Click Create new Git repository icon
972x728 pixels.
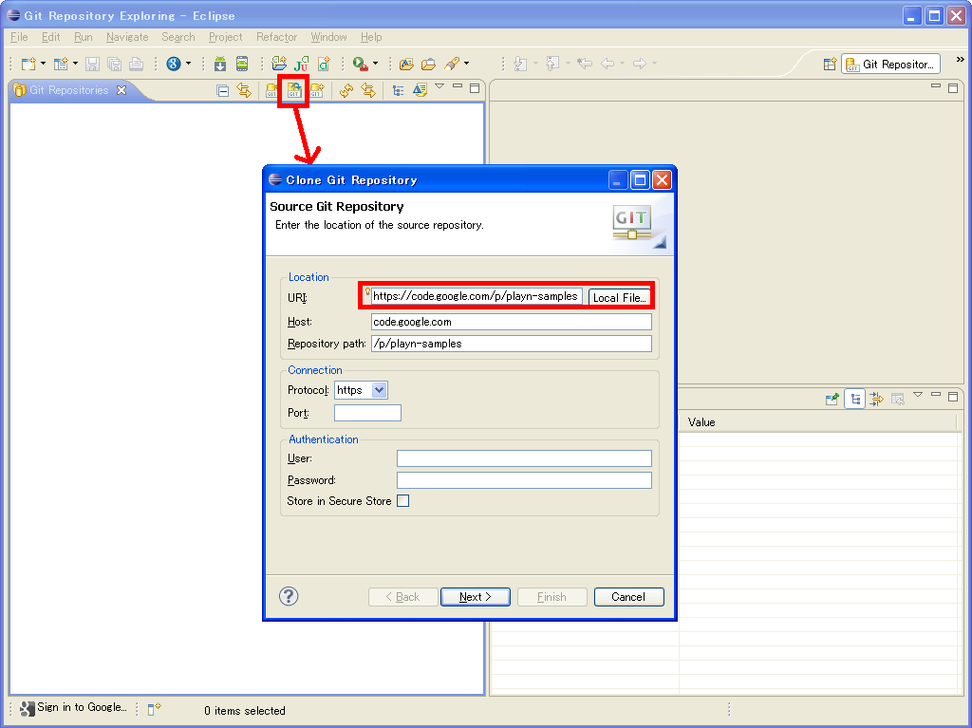coord(317,90)
